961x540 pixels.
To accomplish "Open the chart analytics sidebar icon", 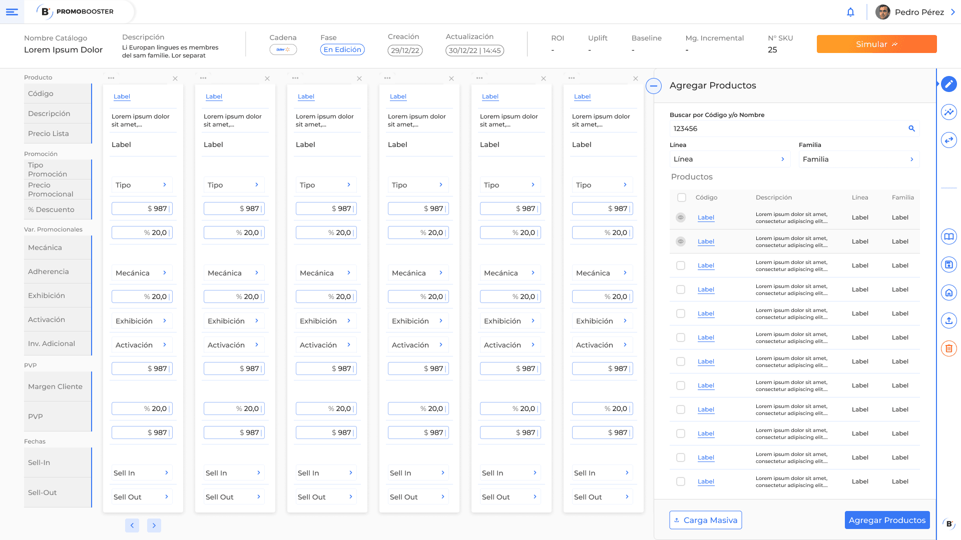I will tap(948, 112).
